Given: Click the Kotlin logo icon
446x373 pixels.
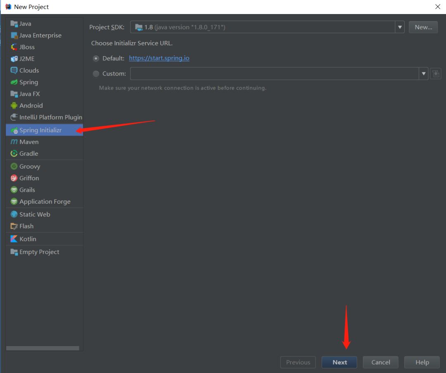Looking at the screenshot, I should point(14,239).
